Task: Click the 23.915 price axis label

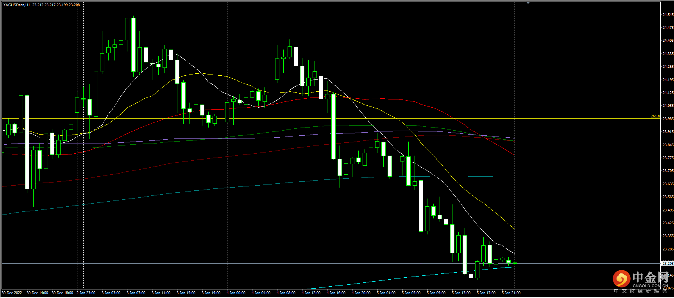Action: tap(668, 132)
